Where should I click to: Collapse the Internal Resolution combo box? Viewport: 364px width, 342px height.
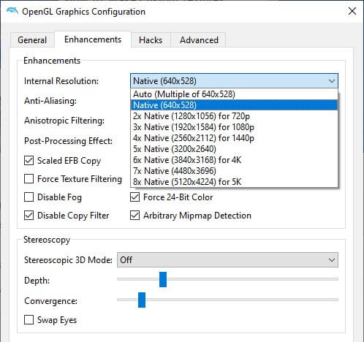click(234, 81)
